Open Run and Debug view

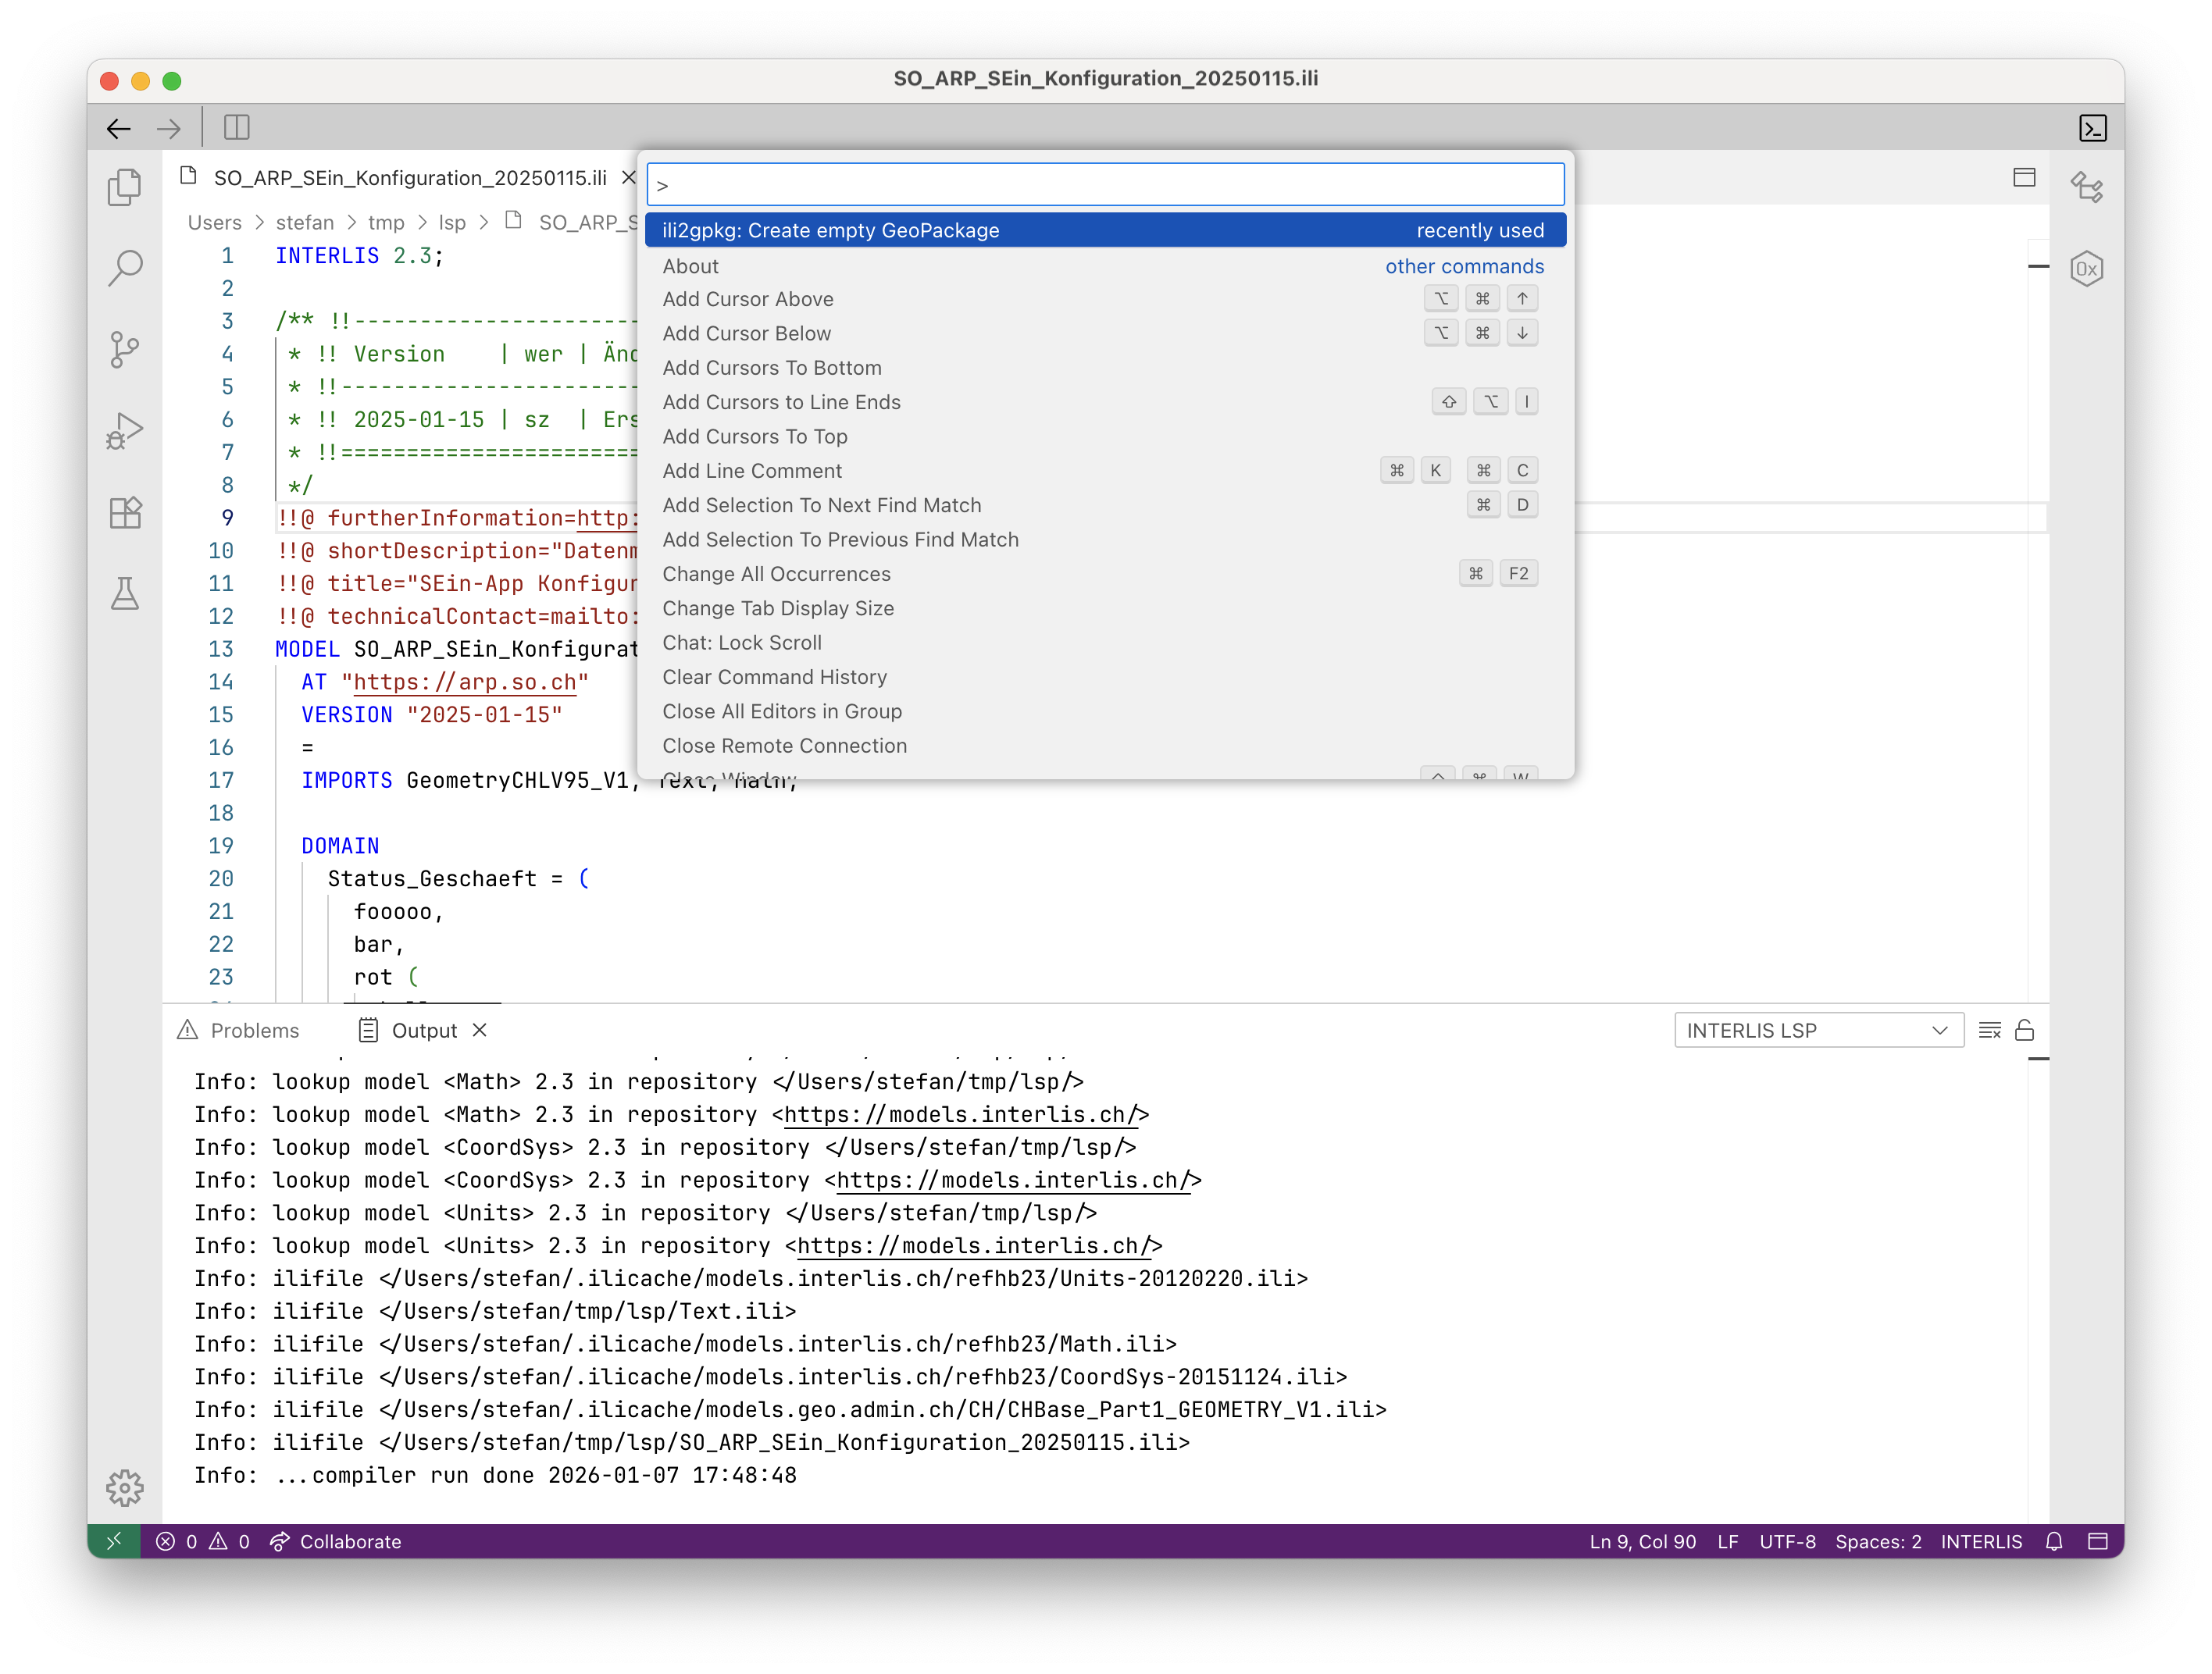124,431
